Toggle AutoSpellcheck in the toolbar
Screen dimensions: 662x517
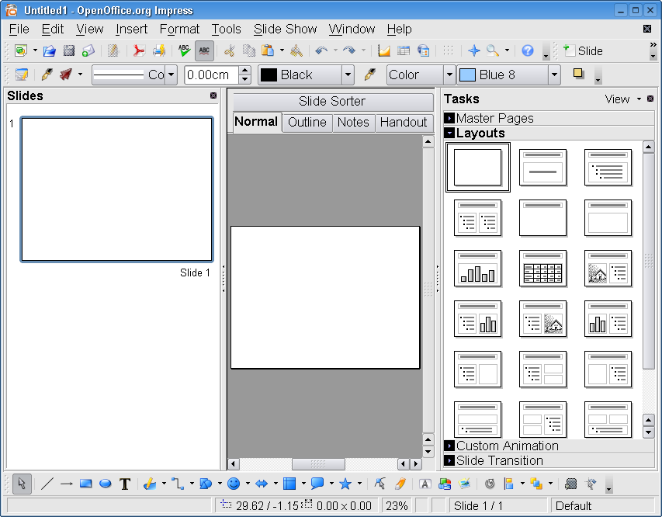[204, 51]
